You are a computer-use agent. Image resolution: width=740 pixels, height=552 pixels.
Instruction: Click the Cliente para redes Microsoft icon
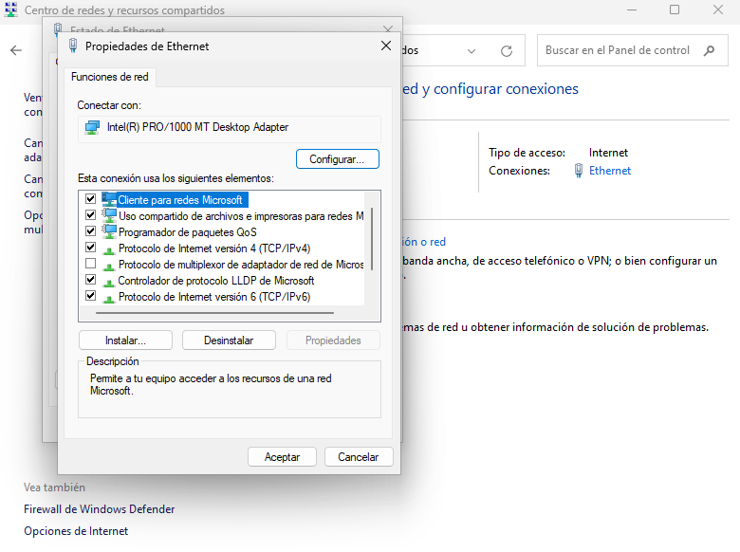[x=108, y=200]
